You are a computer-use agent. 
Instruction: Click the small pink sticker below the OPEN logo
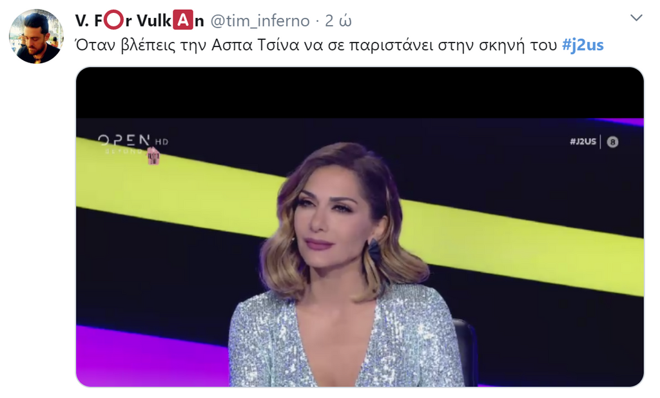(153, 156)
